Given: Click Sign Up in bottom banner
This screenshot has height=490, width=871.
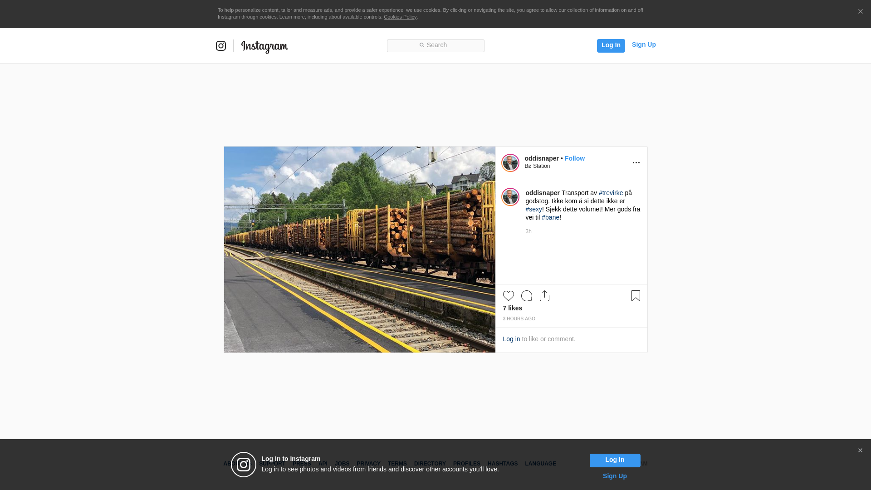Looking at the screenshot, I should [615, 476].
